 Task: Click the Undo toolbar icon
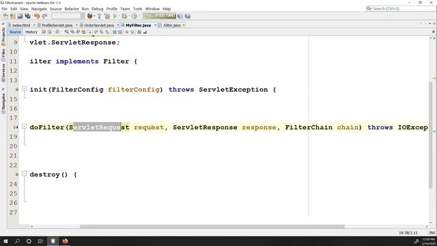point(37,16)
